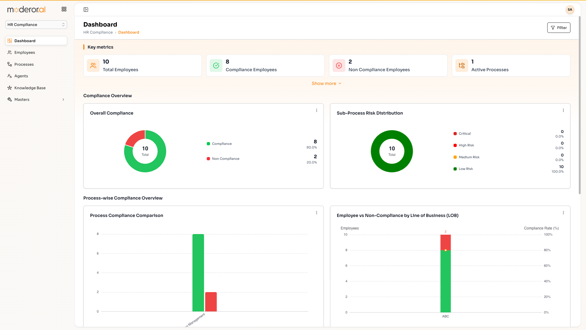Click the Compliance legend green swatch
This screenshot has width=586, height=330.
click(x=208, y=144)
